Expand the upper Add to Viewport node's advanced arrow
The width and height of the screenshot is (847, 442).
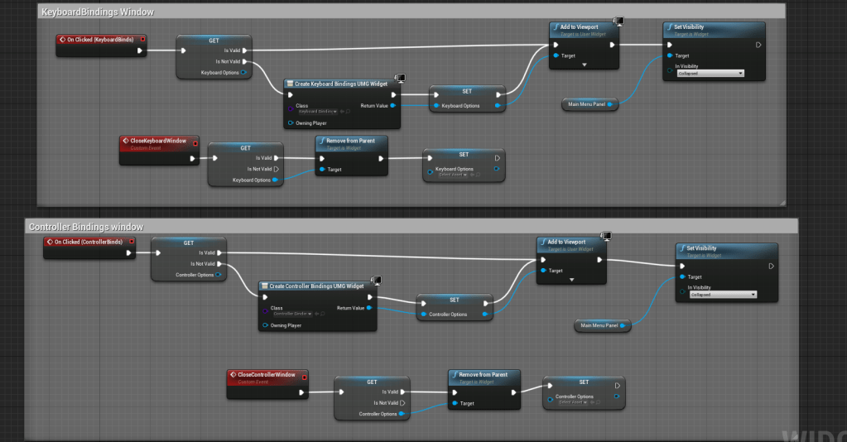click(x=585, y=64)
